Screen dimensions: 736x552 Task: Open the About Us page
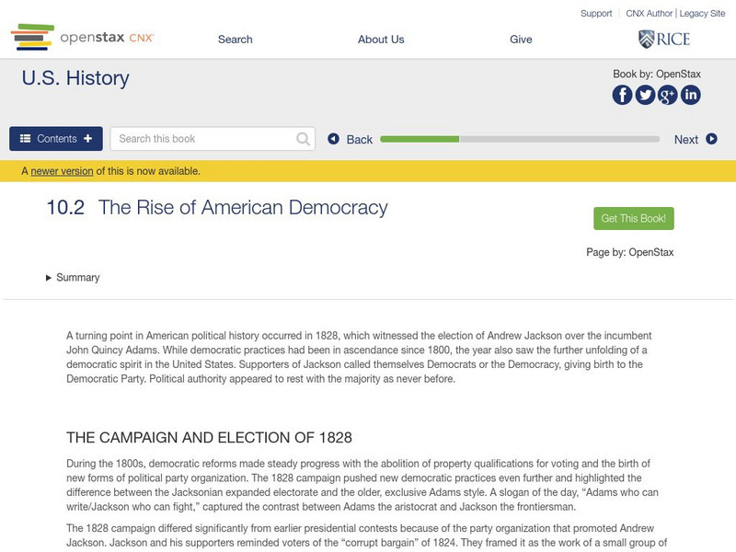pos(381,39)
